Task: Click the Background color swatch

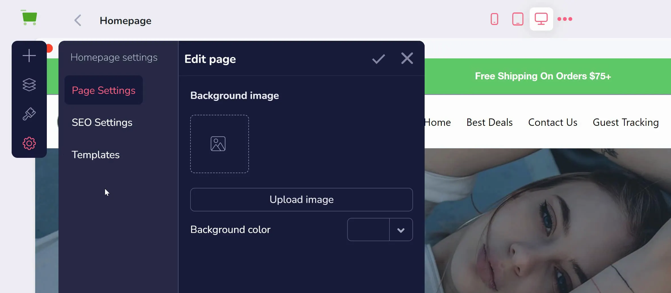Action: pos(368,230)
